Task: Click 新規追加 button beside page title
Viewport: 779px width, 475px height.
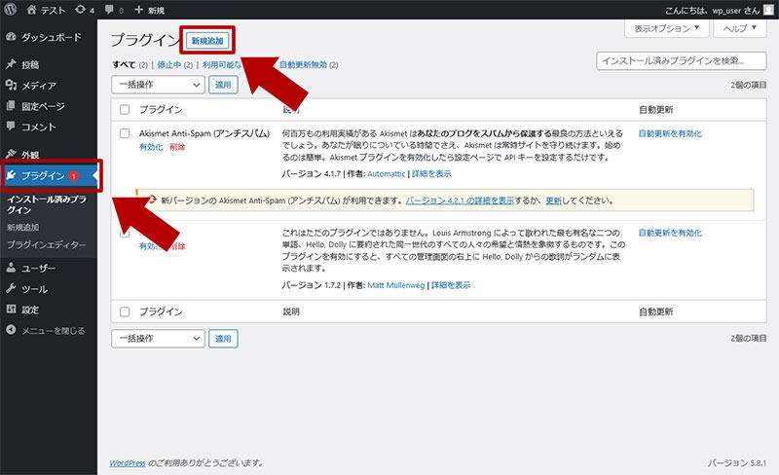Action: click(x=207, y=41)
